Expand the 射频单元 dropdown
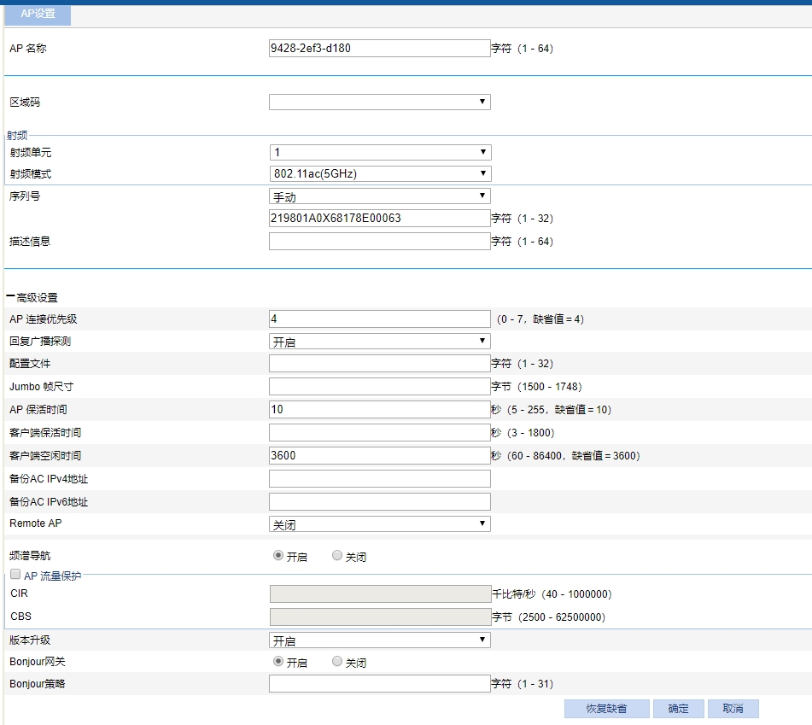 pos(379,153)
